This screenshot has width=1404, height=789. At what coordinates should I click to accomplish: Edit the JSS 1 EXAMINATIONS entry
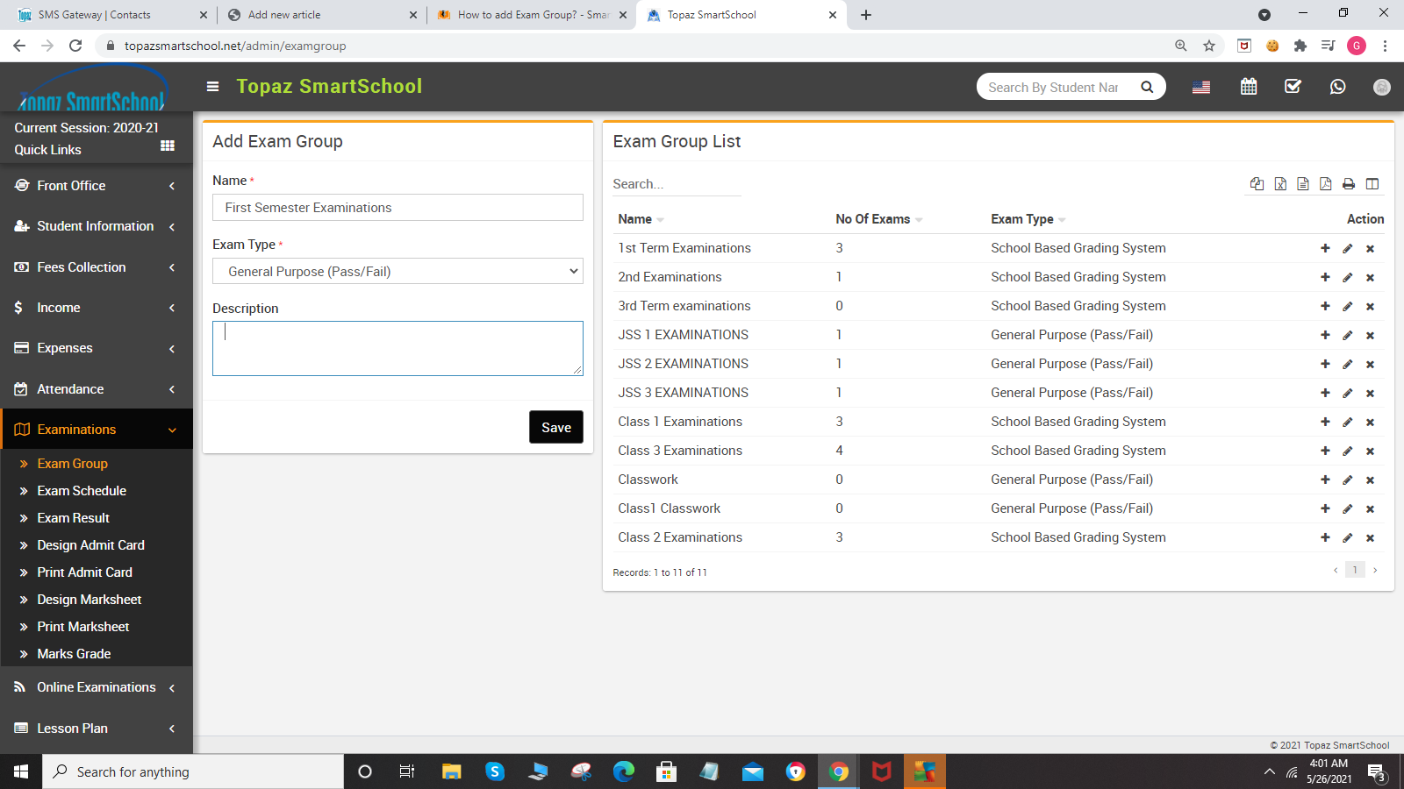tap(1348, 334)
